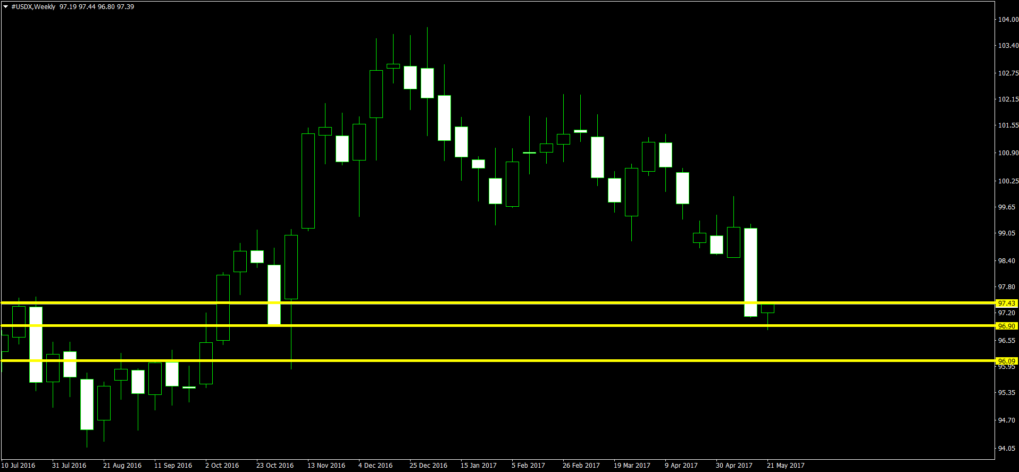Click the 100.90 price axis label
Viewport: 1019px width, 472px height.
tap(1008, 153)
